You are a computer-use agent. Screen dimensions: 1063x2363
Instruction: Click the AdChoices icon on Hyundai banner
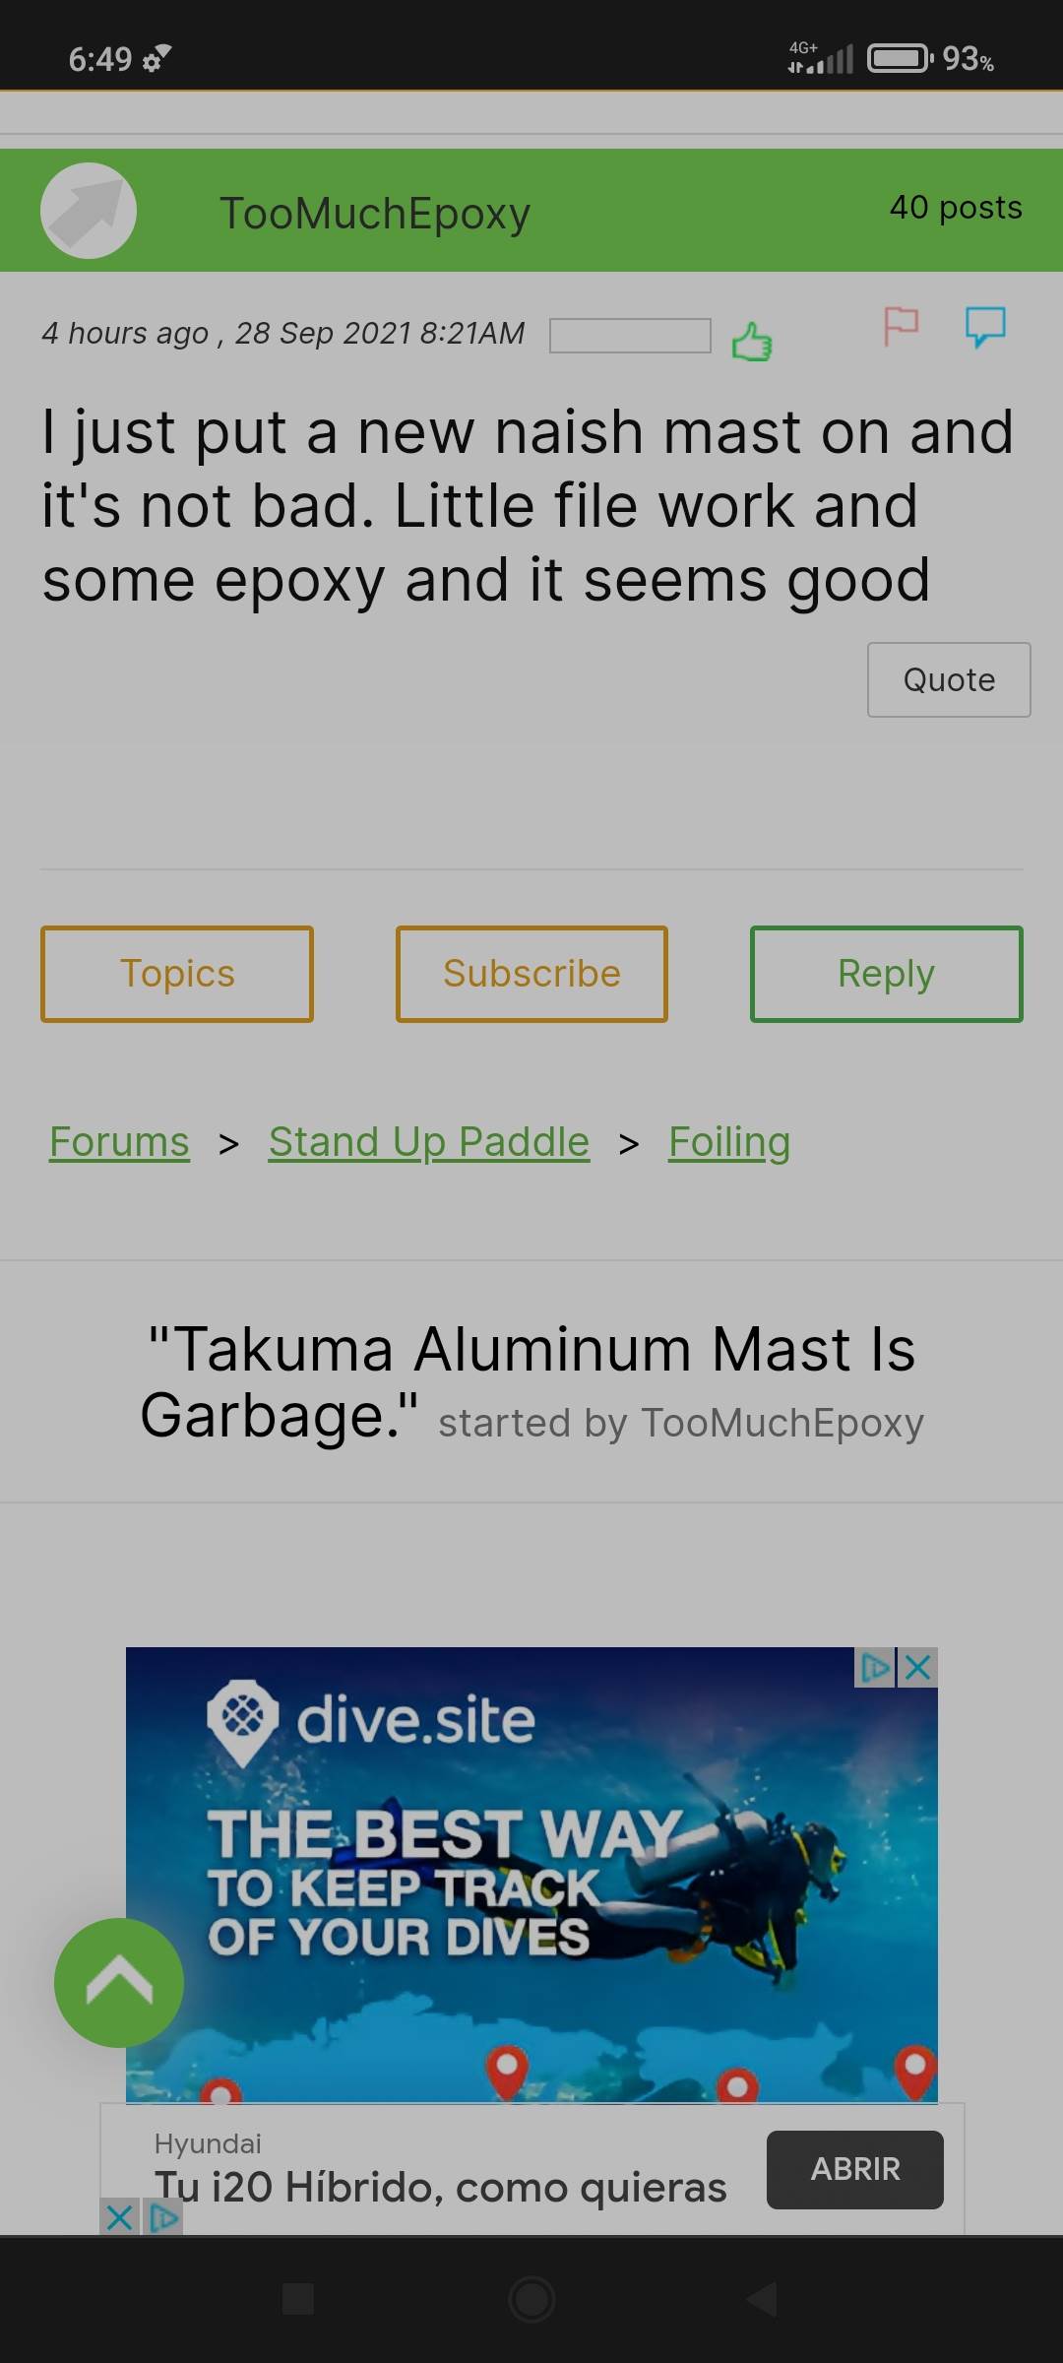163,2217
